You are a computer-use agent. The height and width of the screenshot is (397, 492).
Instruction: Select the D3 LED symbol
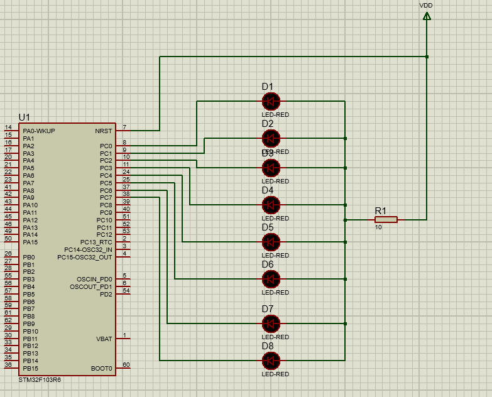[x=271, y=168]
